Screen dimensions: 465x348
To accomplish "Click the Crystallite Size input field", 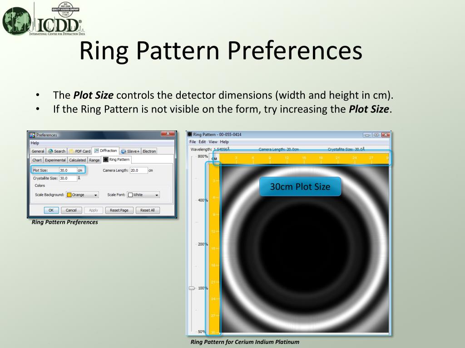I will click(x=68, y=178).
